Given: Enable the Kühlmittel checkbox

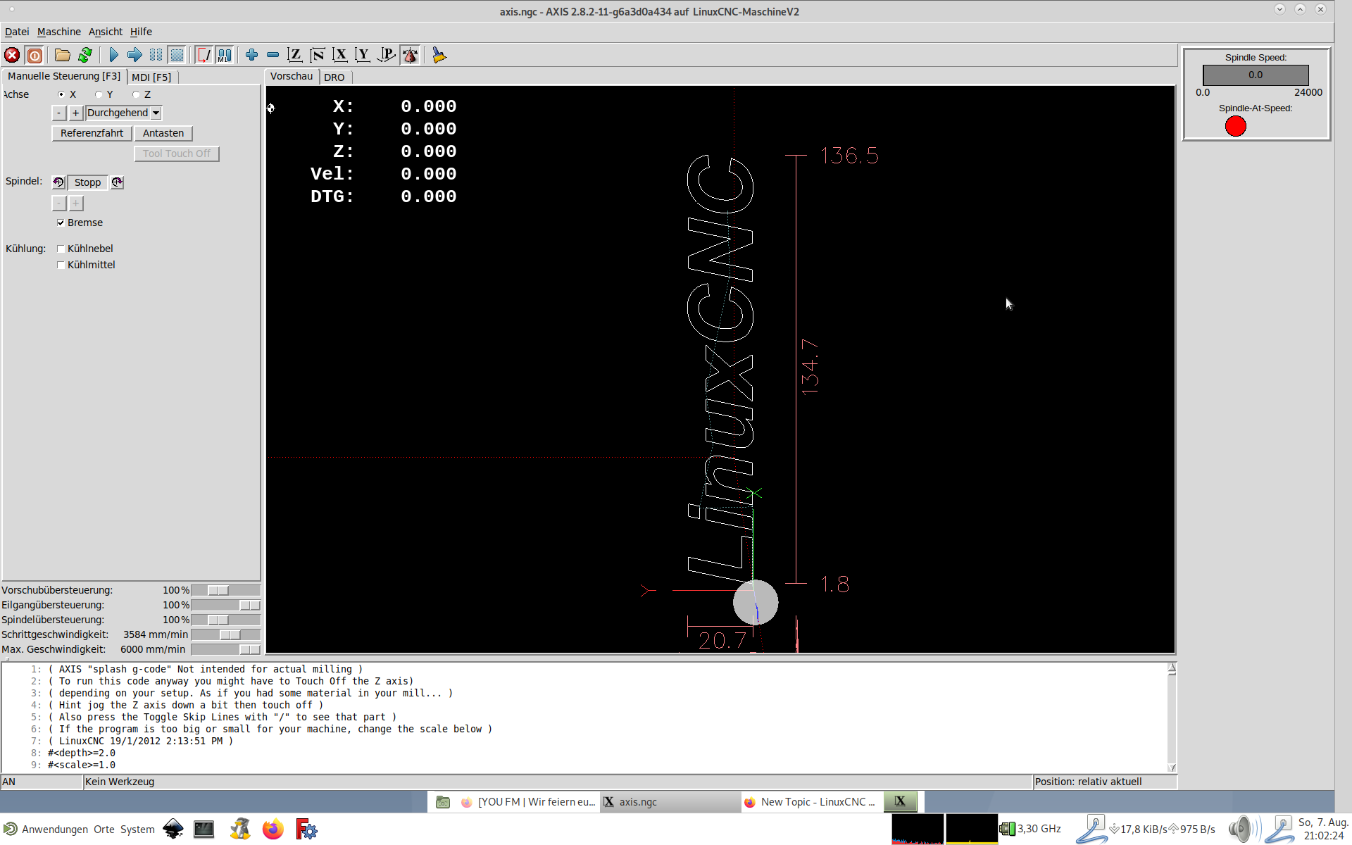Looking at the screenshot, I should (x=61, y=265).
